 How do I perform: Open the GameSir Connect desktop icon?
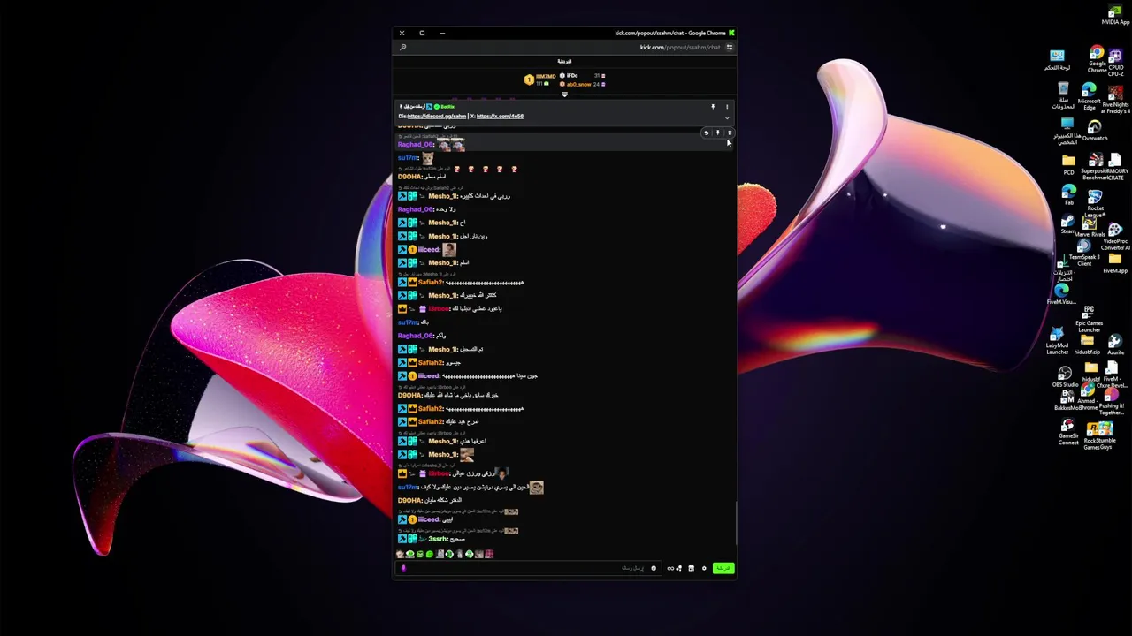(1068, 431)
